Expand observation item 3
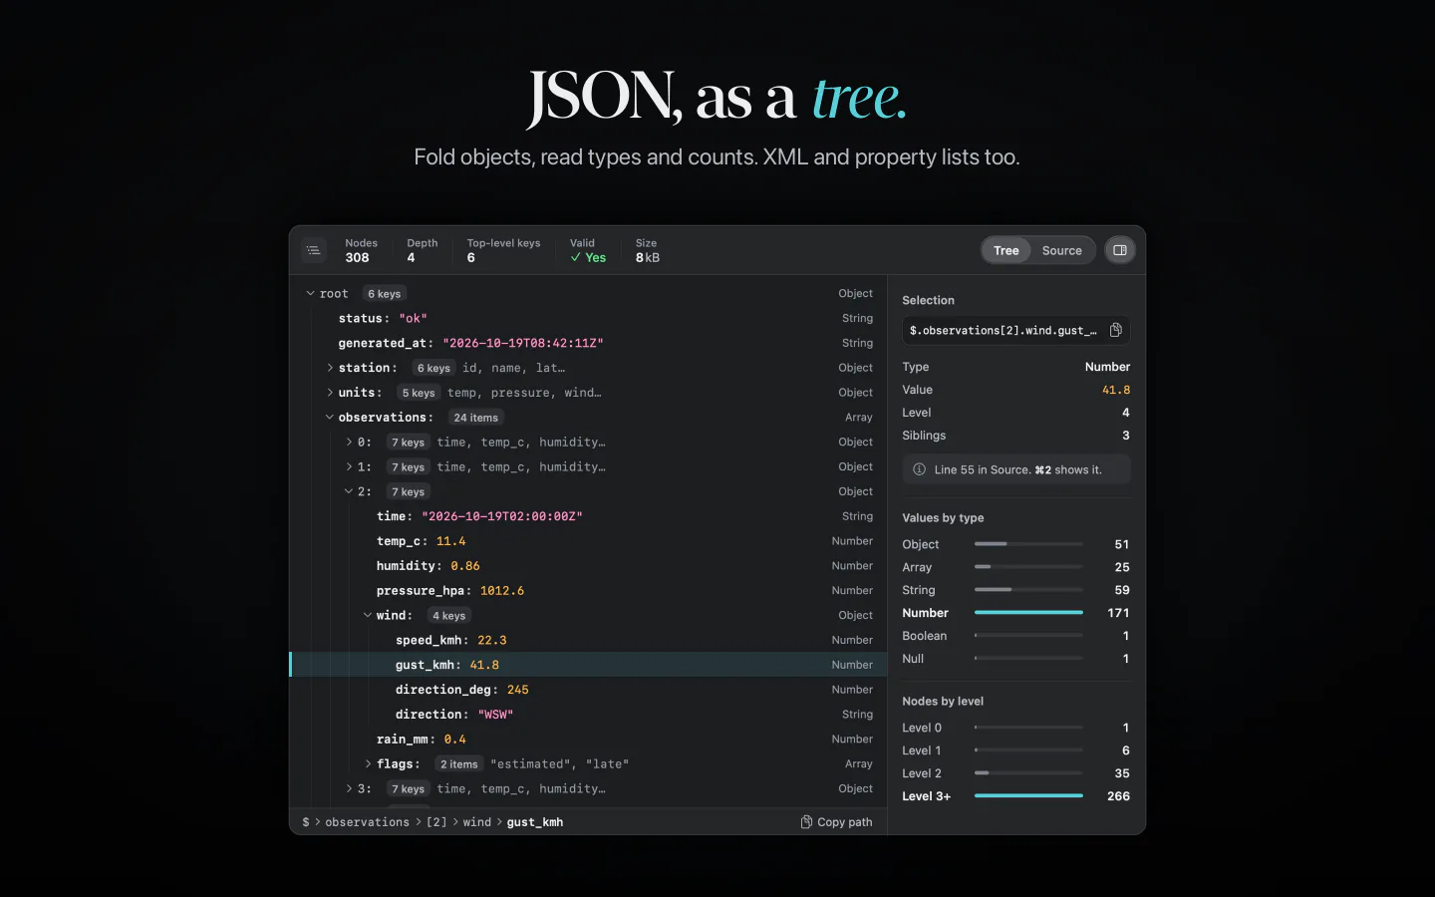This screenshot has width=1435, height=897. [x=349, y=788]
